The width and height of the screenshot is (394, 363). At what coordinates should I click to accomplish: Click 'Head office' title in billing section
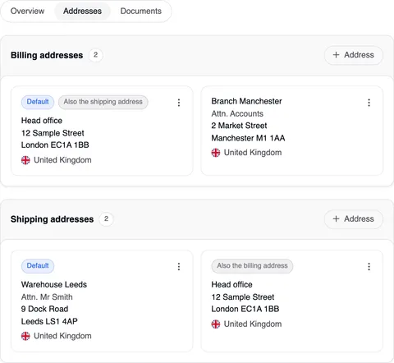(x=42, y=121)
